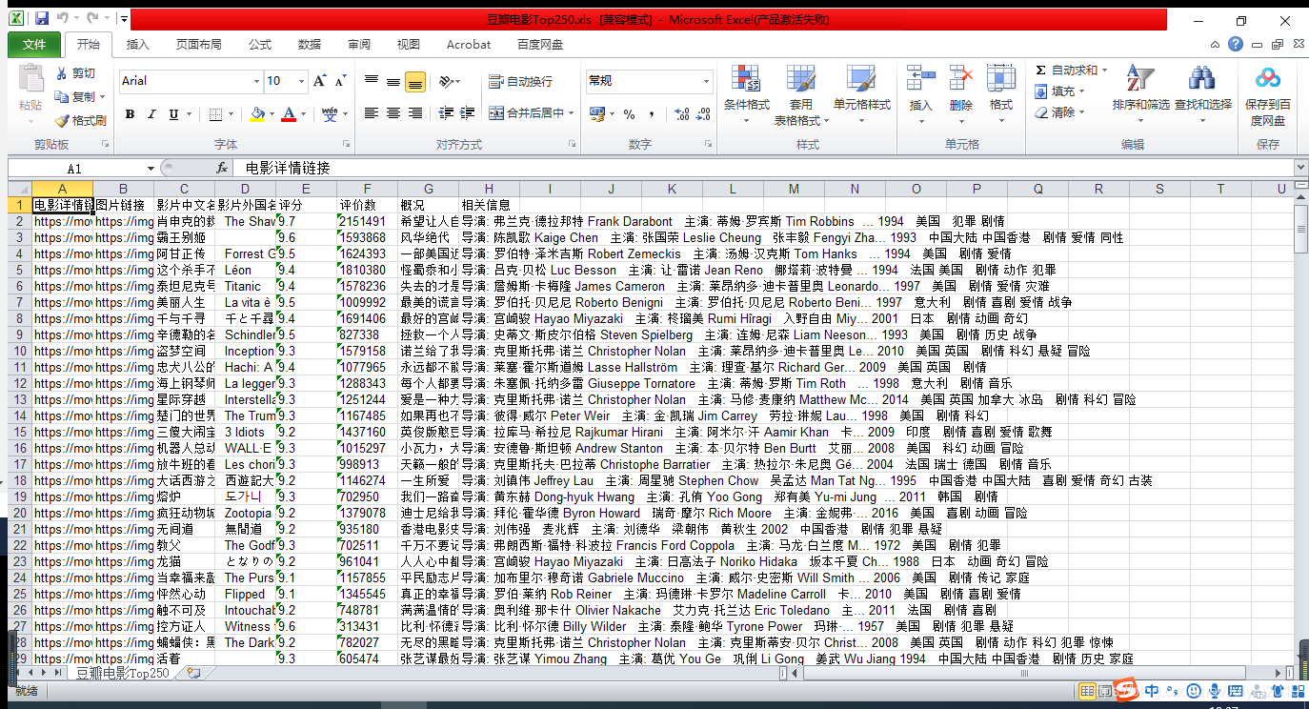
Task: Toggle bold formatting
Action: point(130,114)
